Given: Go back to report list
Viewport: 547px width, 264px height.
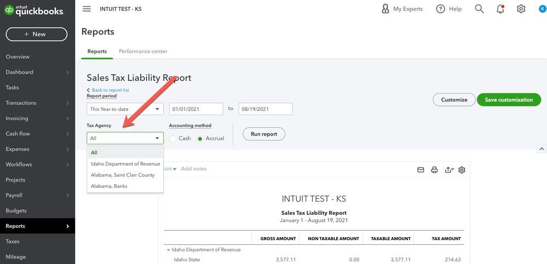Looking at the screenshot, I should click(108, 90).
